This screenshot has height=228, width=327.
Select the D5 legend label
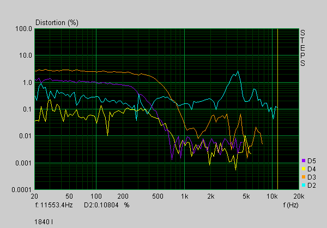tap(312, 161)
